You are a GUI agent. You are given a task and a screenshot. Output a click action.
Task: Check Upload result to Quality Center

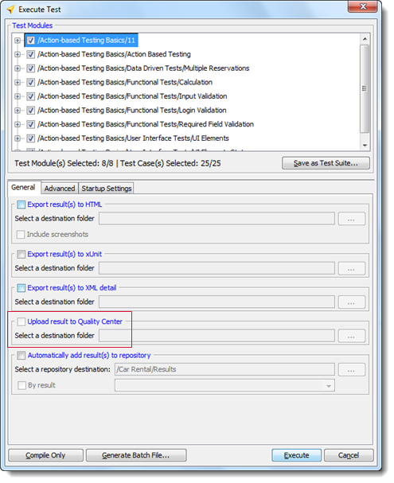click(x=21, y=322)
